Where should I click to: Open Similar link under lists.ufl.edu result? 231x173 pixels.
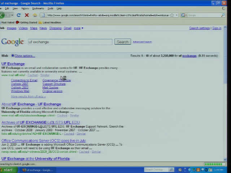point(81,134)
